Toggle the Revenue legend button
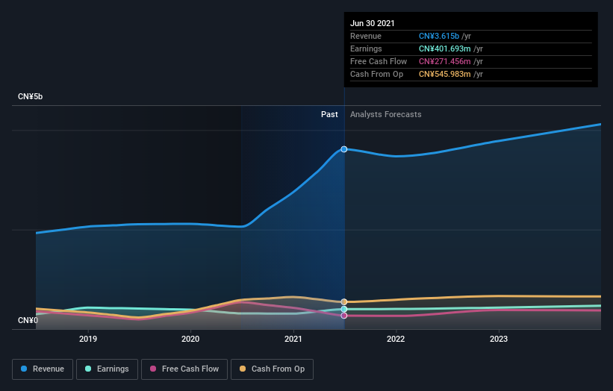The height and width of the screenshot is (391, 613). (x=43, y=369)
